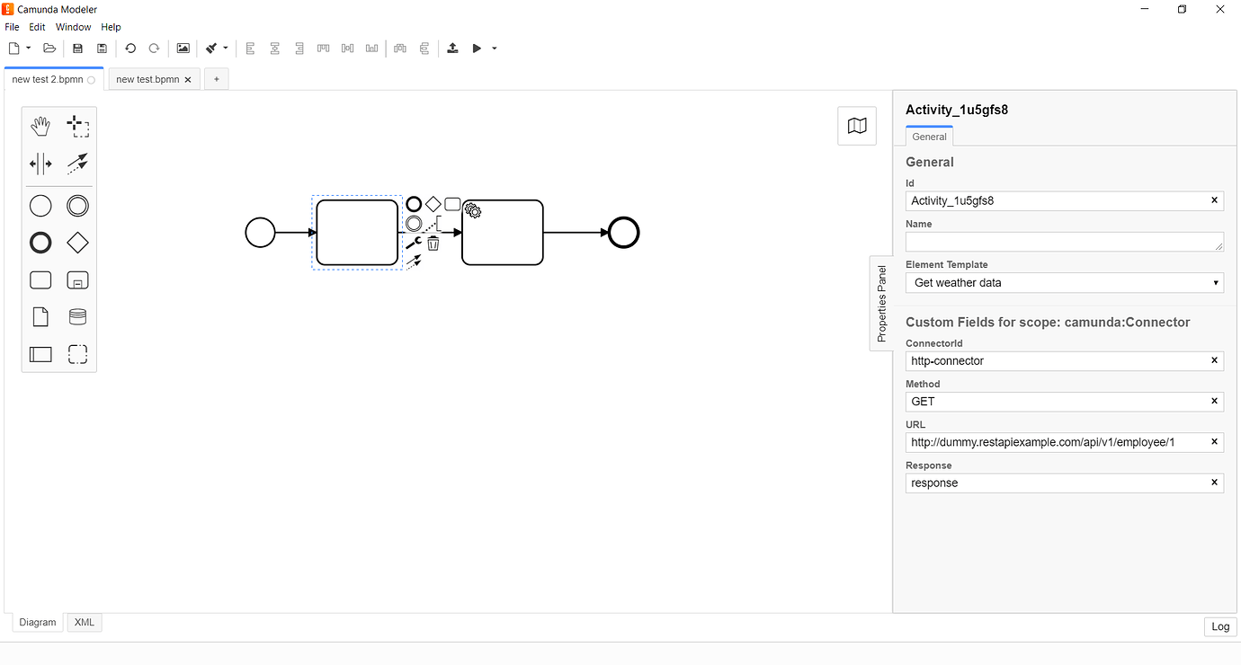1241x665 pixels.
Task: Align elements right
Action: [x=299, y=49]
